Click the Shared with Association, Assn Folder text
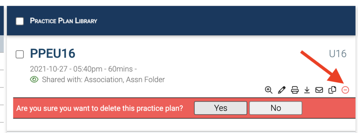 click(x=103, y=80)
